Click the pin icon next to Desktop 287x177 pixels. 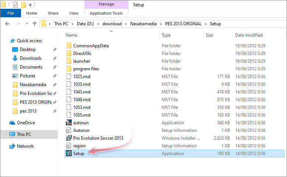pyautogui.click(x=55, y=49)
